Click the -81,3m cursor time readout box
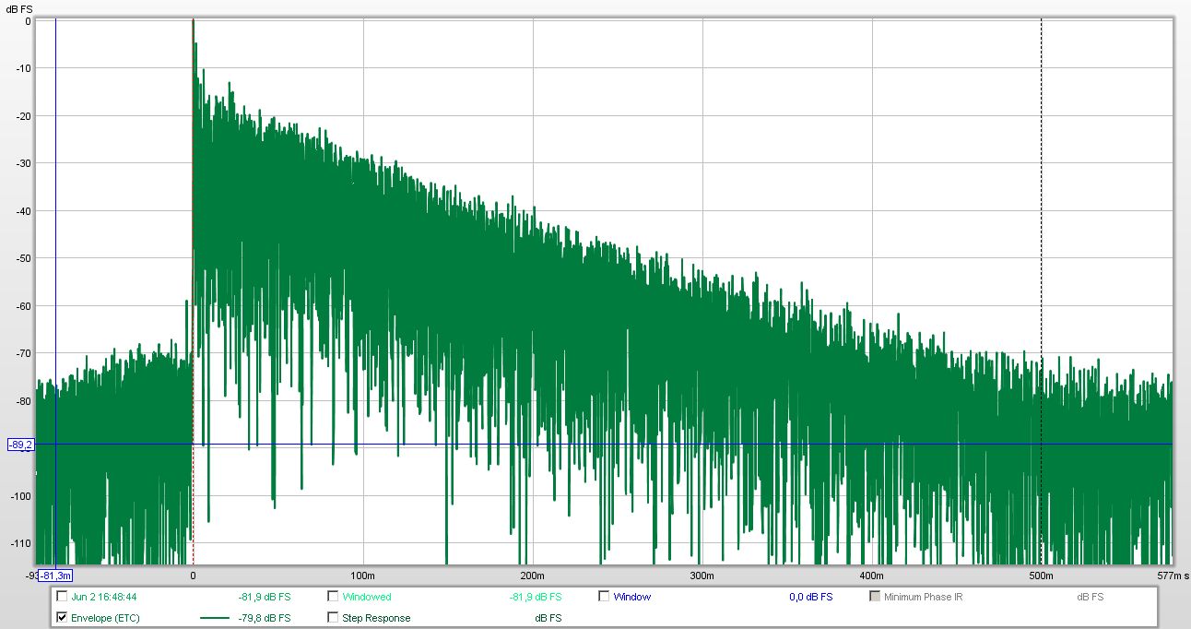The width and height of the screenshot is (1191, 629). (x=55, y=576)
